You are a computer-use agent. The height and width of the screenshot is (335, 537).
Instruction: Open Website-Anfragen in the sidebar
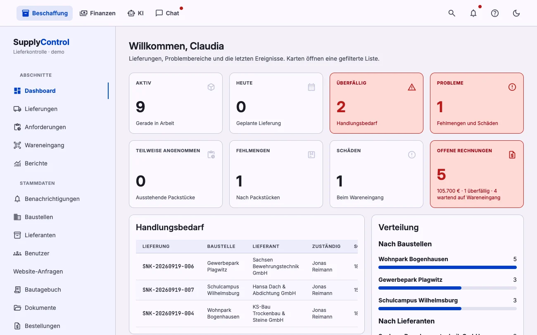(x=38, y=271)
